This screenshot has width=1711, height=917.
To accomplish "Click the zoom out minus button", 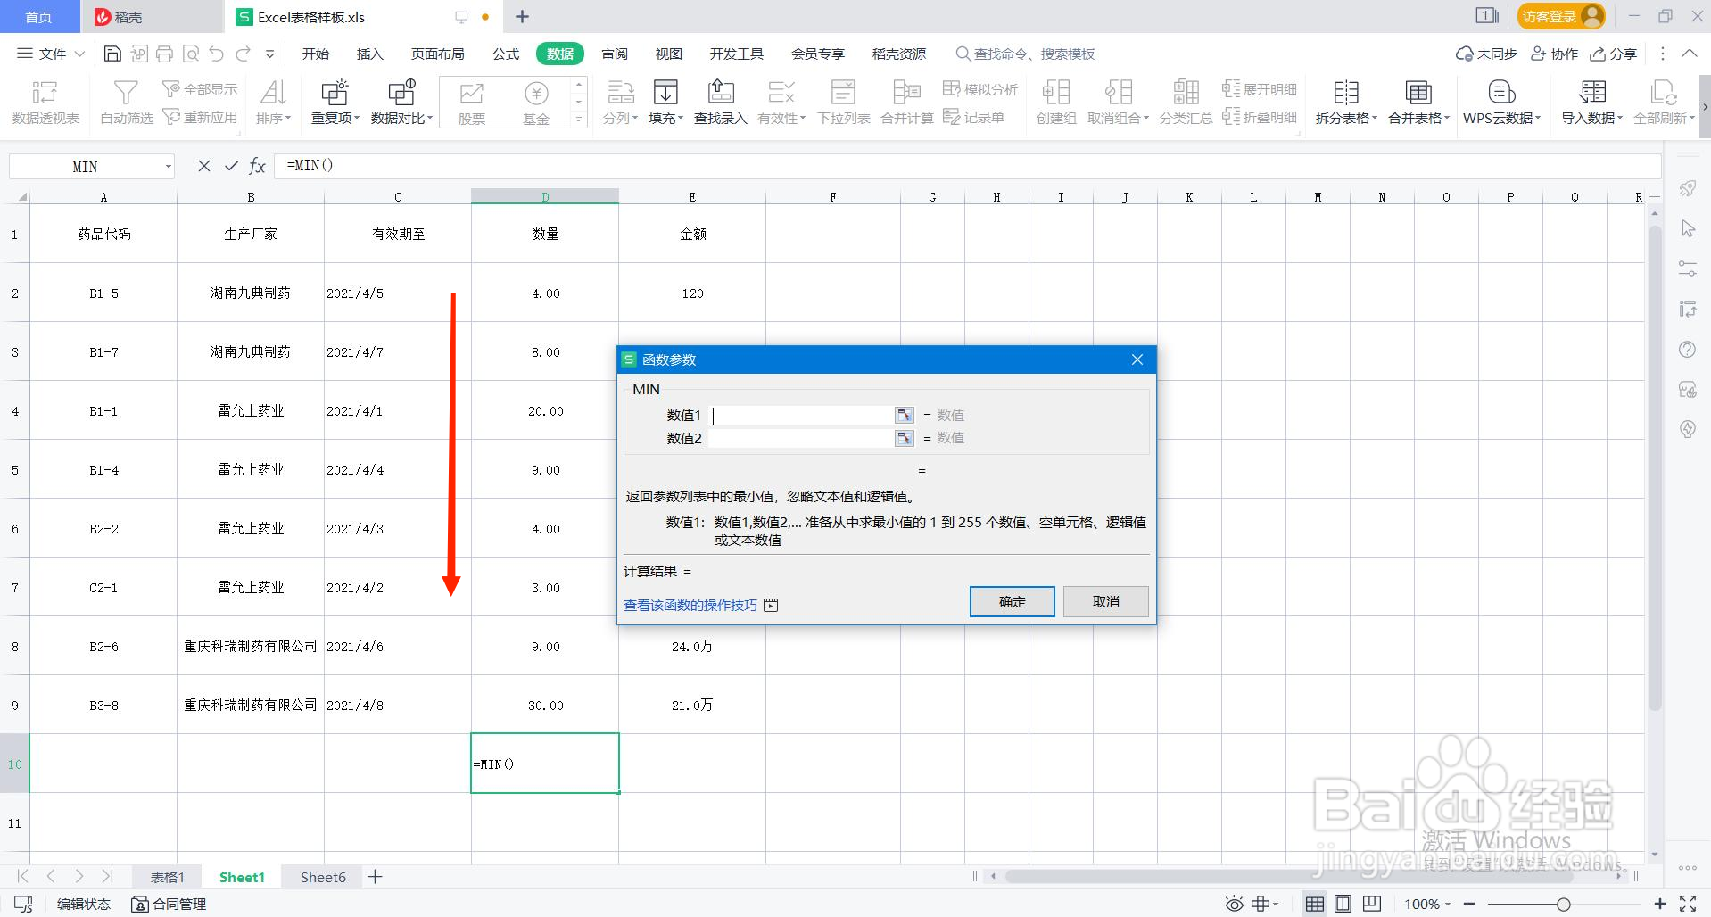I will tap(1469, 904).
